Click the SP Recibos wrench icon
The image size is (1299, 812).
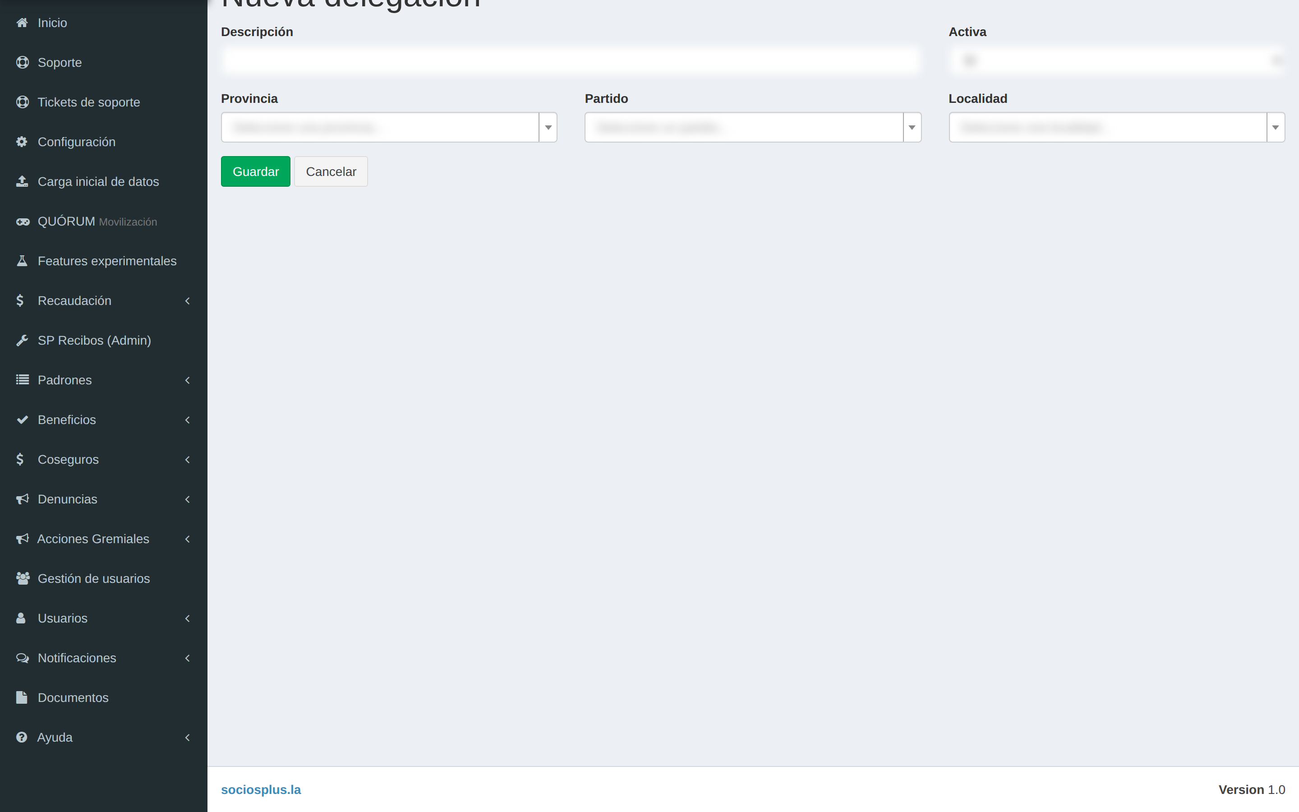click(x=22, y=341)
